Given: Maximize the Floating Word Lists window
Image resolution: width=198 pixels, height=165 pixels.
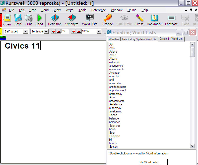Looking at the screenshot, I should tap(186, 32).
